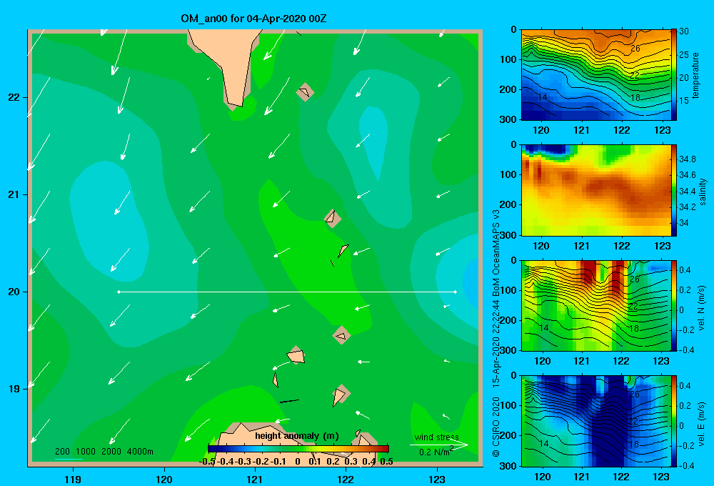Image resolution: width=714 pixels, height=486 pixels.
Task: Click depth "100" on the temperature panel axis
Action: point(508,59)
